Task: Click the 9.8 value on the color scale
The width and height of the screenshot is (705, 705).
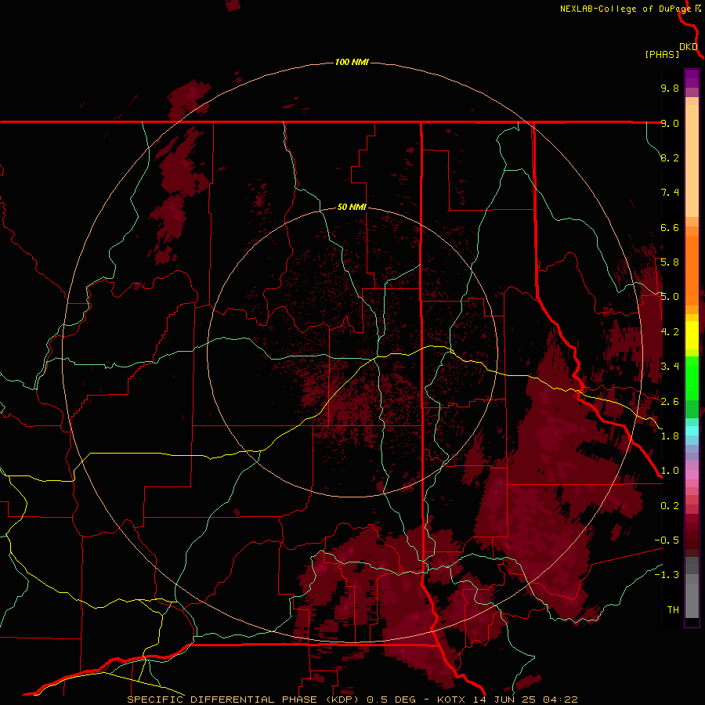Action: pyautogui.click(x=670, y=88)
